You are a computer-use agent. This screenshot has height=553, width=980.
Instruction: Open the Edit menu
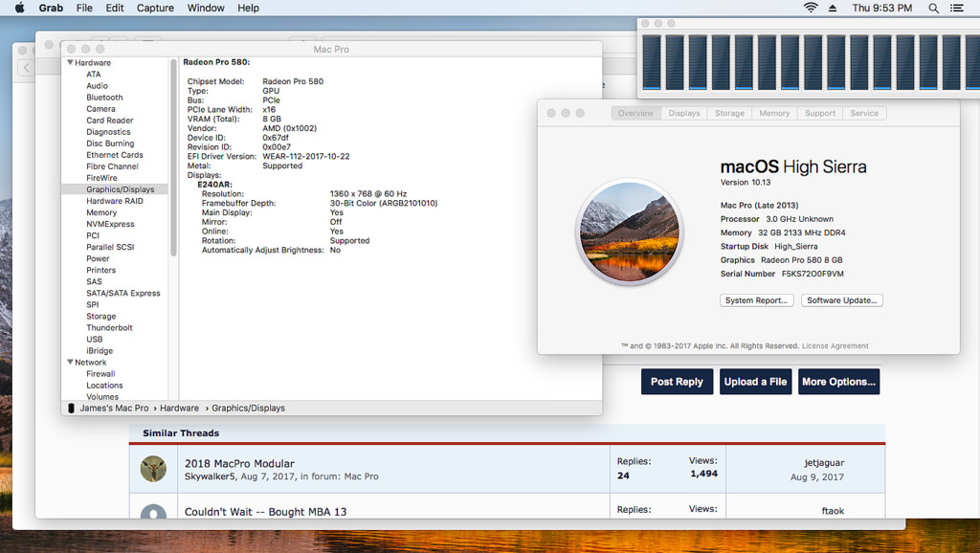[115, 8]
